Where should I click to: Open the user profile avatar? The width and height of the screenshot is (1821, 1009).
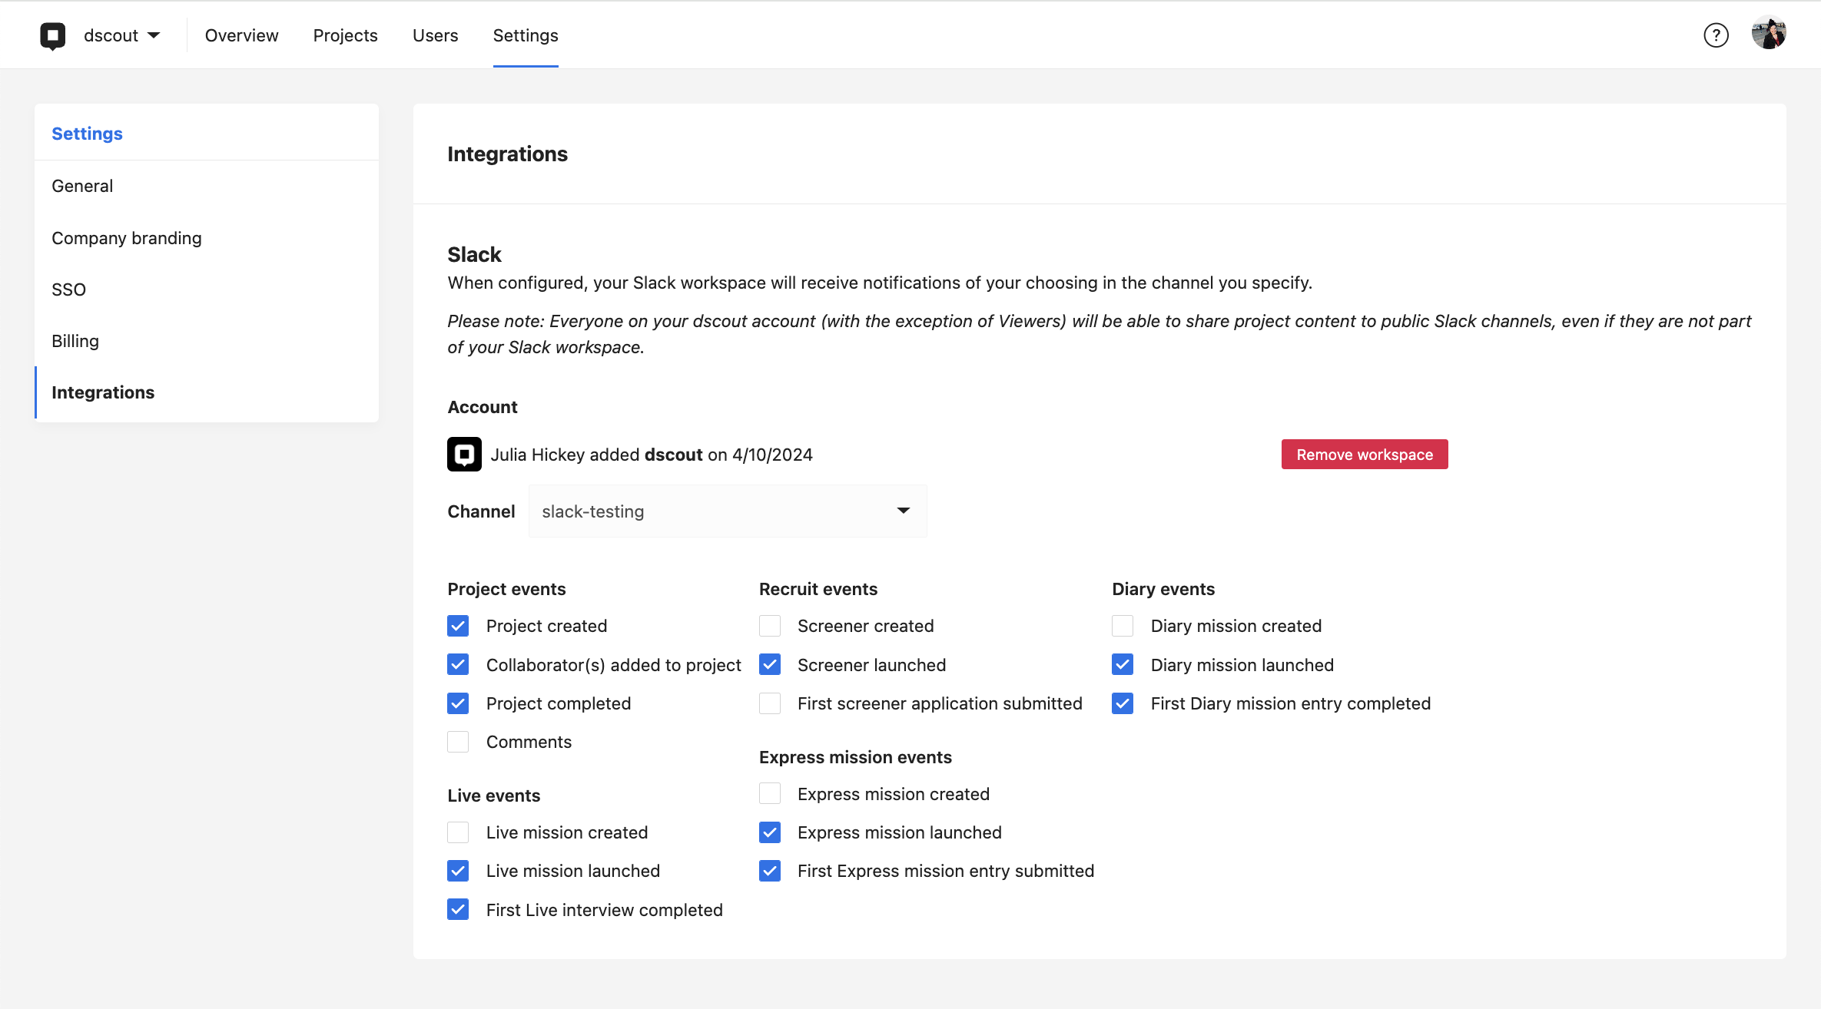coord(1769,34)
